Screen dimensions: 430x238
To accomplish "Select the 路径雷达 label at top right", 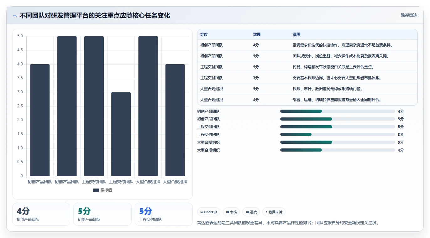I will pos(409,15).
